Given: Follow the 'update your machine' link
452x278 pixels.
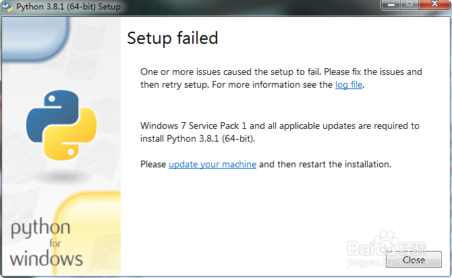Looking at the screenshot, I should 212,164.
